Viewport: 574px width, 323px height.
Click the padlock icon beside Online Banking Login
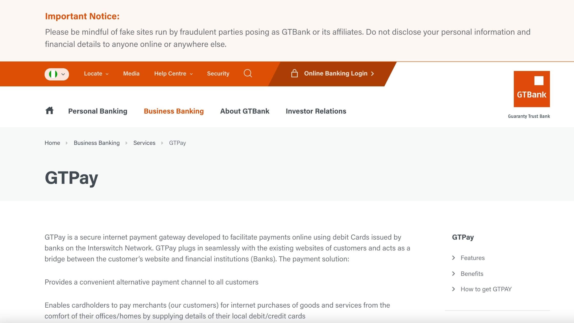[x=294, y=74]
